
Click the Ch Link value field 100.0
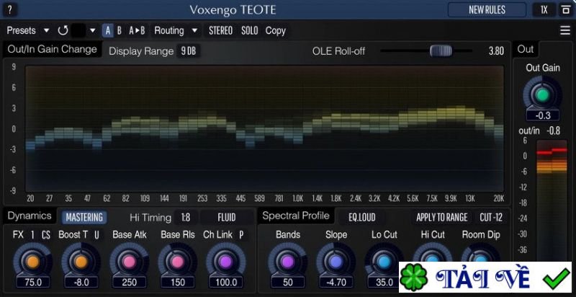click(225, 283)
